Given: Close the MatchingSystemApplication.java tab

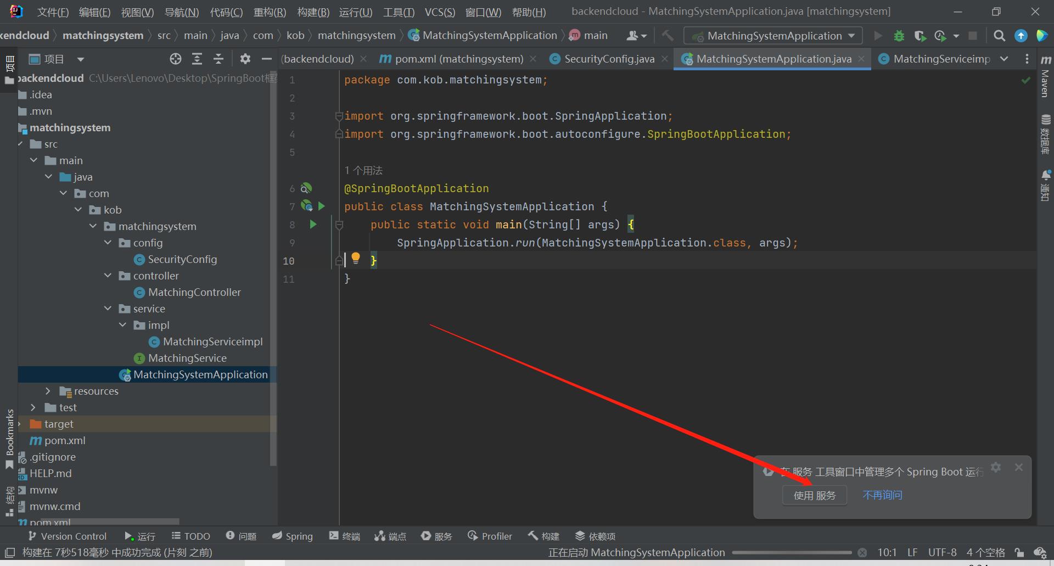Looking at the screenshot, I should tap(861, 59).
